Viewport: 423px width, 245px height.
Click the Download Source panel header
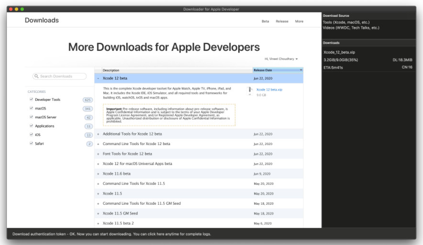369,16
